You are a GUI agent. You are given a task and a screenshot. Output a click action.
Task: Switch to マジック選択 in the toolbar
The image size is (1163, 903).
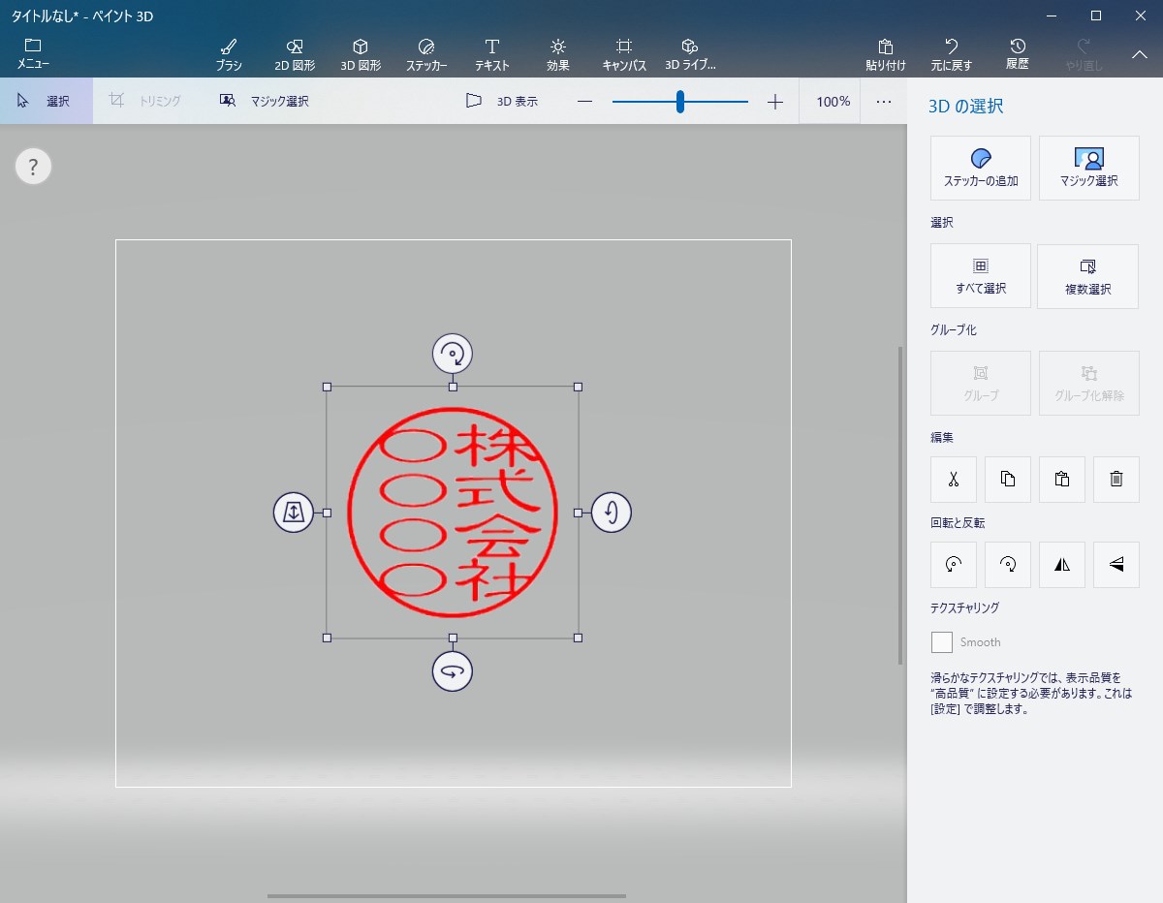pos(264,101)
